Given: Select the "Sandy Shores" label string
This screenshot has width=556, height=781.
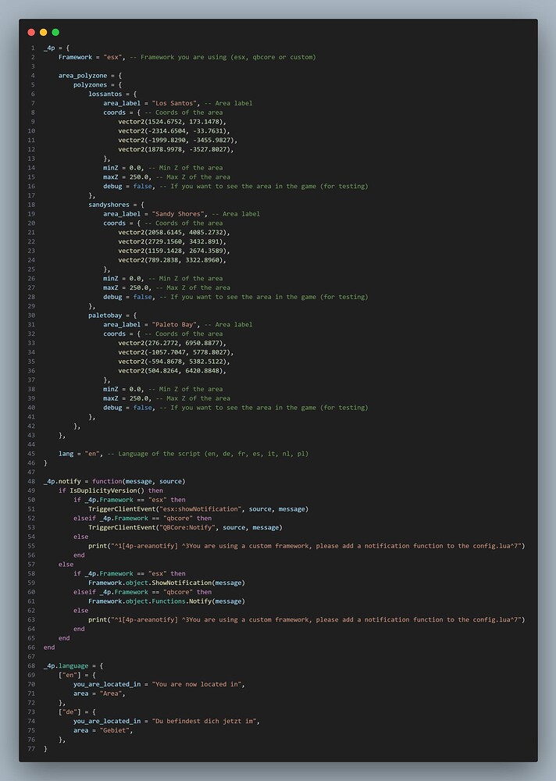Looking at the screenshot, I should coord(180,214).
